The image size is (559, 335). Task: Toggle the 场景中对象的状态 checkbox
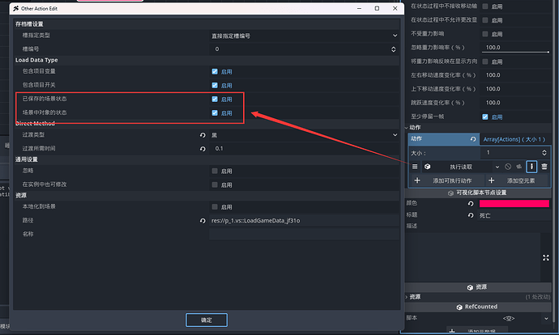215,113
